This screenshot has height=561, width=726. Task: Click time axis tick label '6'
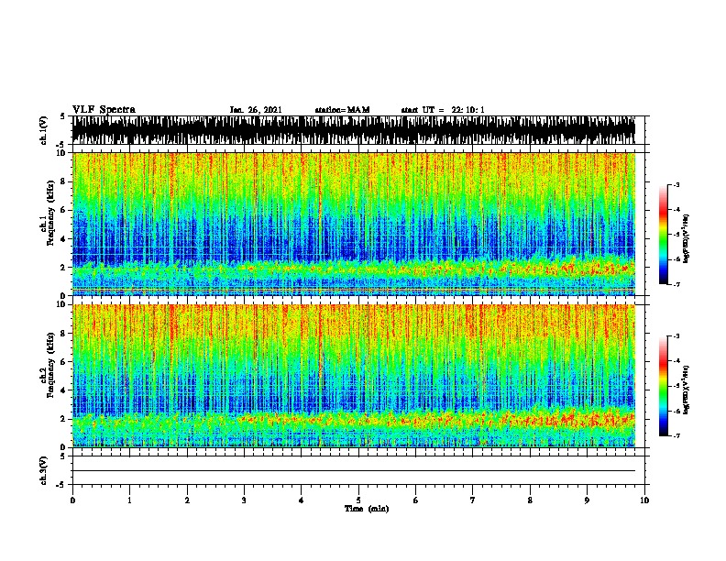point(416,500)
